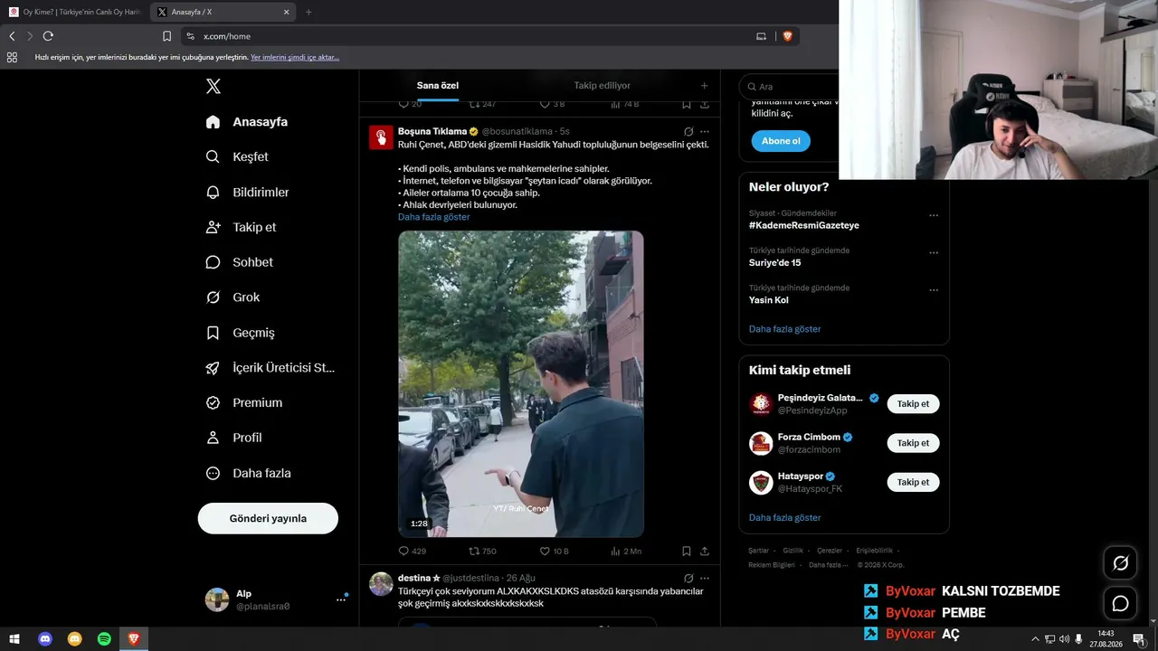Go back in browser history

[12, 36]
